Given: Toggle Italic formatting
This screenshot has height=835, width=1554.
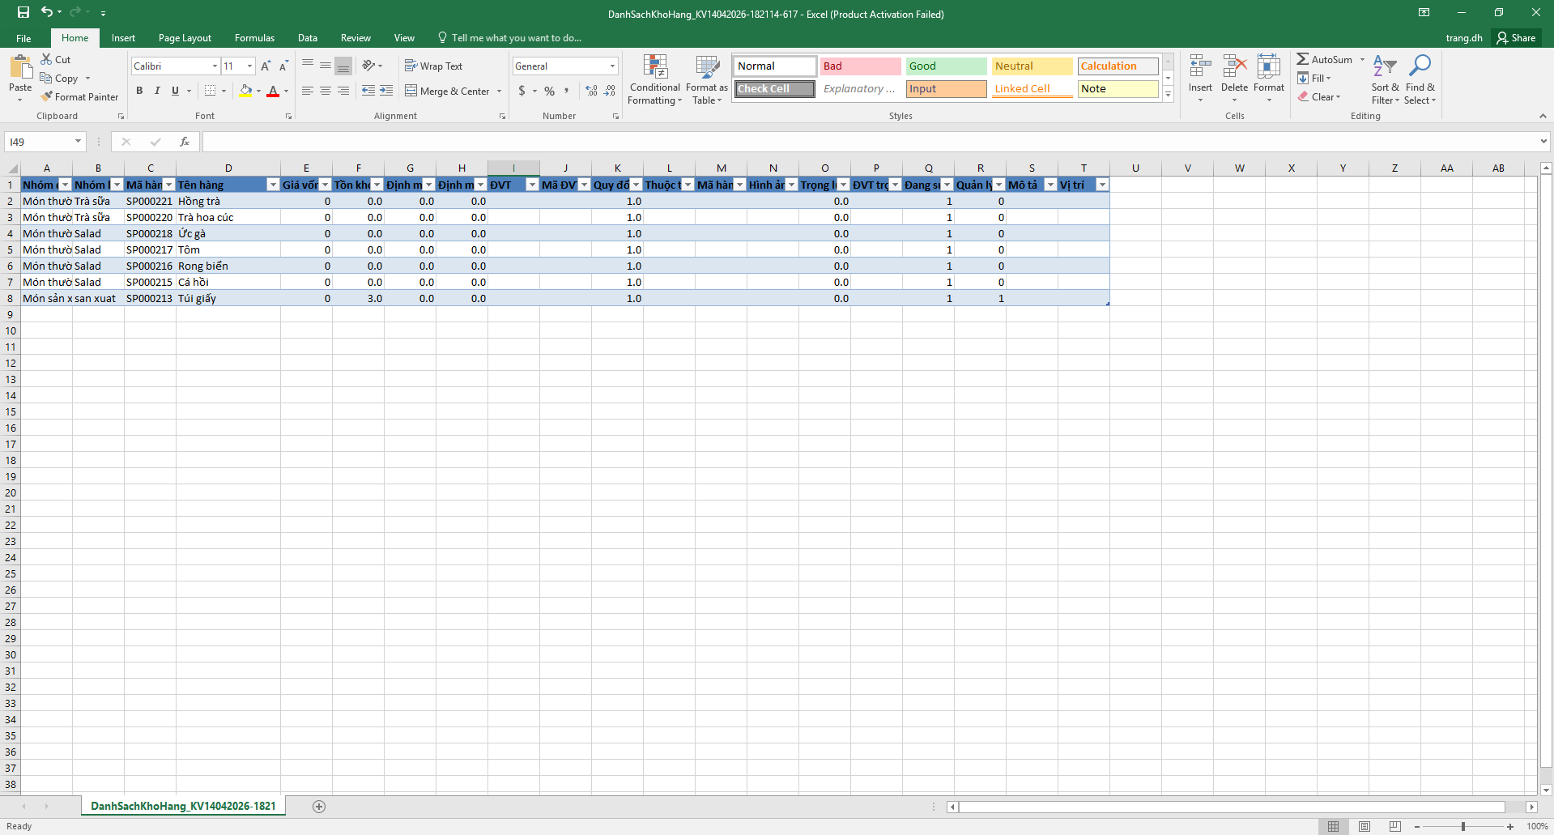Looking at the screenshot, I should (x=157, y=91).
